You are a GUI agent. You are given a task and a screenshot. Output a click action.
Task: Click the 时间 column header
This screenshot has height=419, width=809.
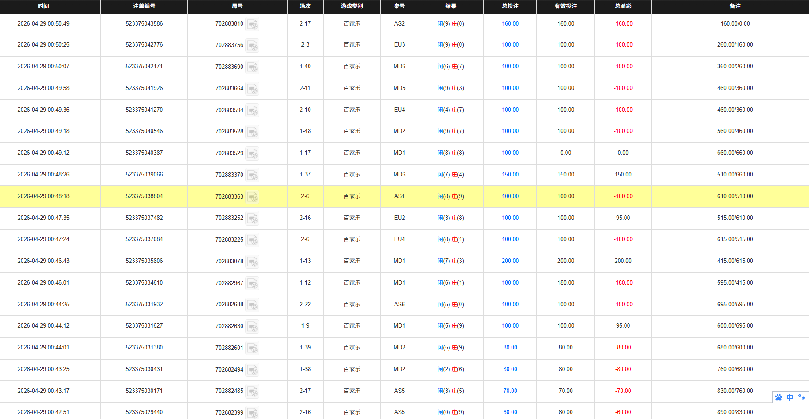coord(43,6)
